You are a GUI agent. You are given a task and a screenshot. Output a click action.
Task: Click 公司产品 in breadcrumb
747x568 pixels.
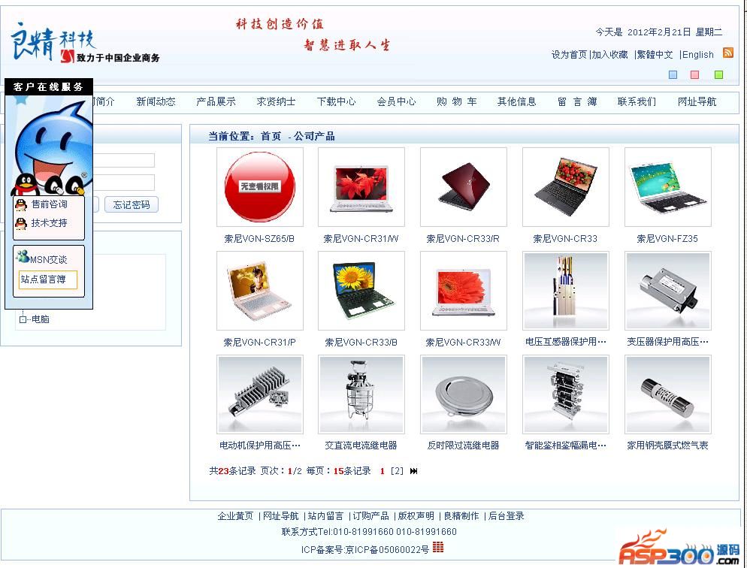314,136
